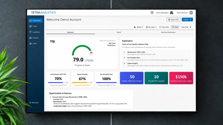Switch to the Summary tab
The image size is (223, 125).
pyautogui.click(x=70, y=32)
